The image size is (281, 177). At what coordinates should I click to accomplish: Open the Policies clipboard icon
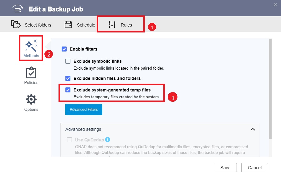pyautogui.click(x=31, y=73)
